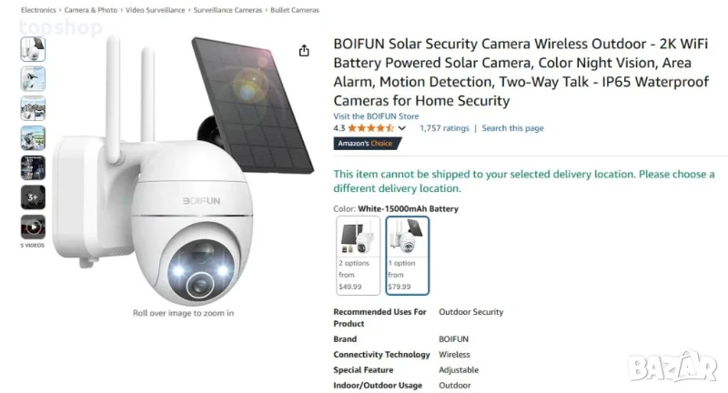
Task: Open the 3+ more images thumbnail
Action: [33, 197]
